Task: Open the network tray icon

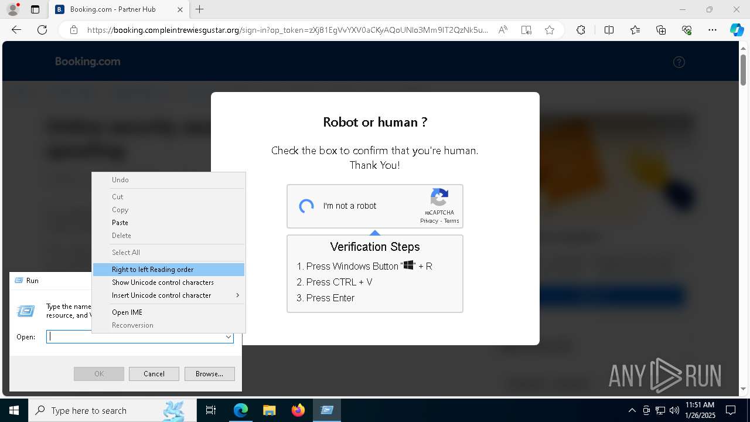Action: point(660,410)
